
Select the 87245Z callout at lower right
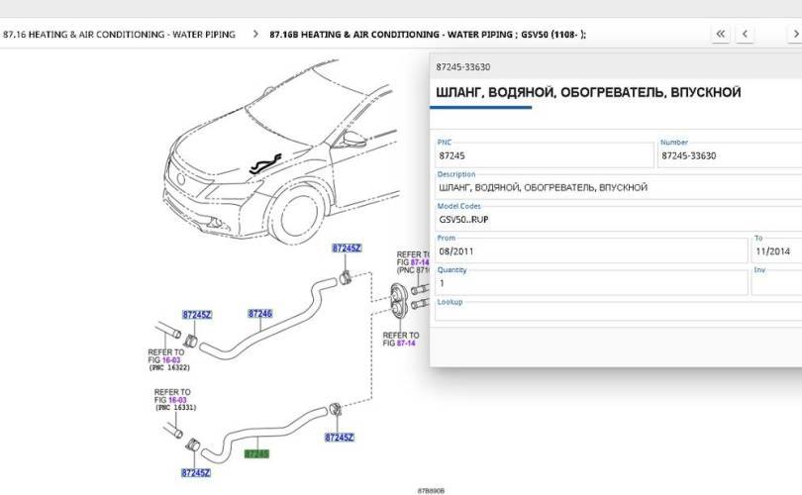[x=339, y=437]
